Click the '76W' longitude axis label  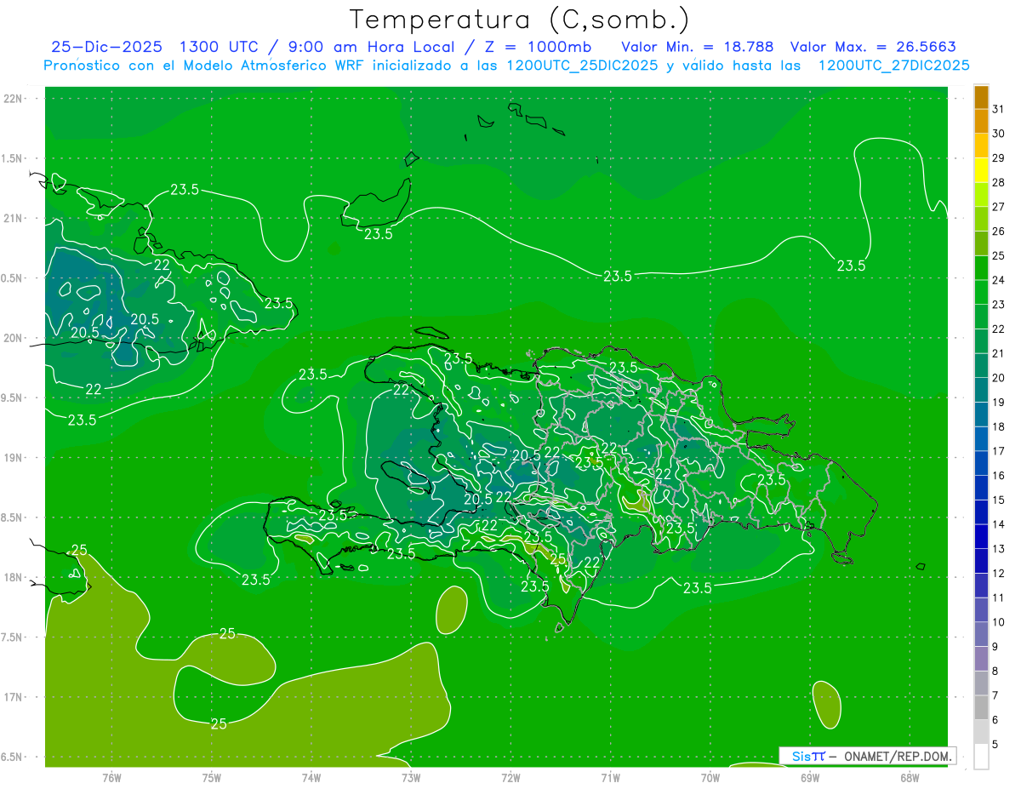pos(111,777)
